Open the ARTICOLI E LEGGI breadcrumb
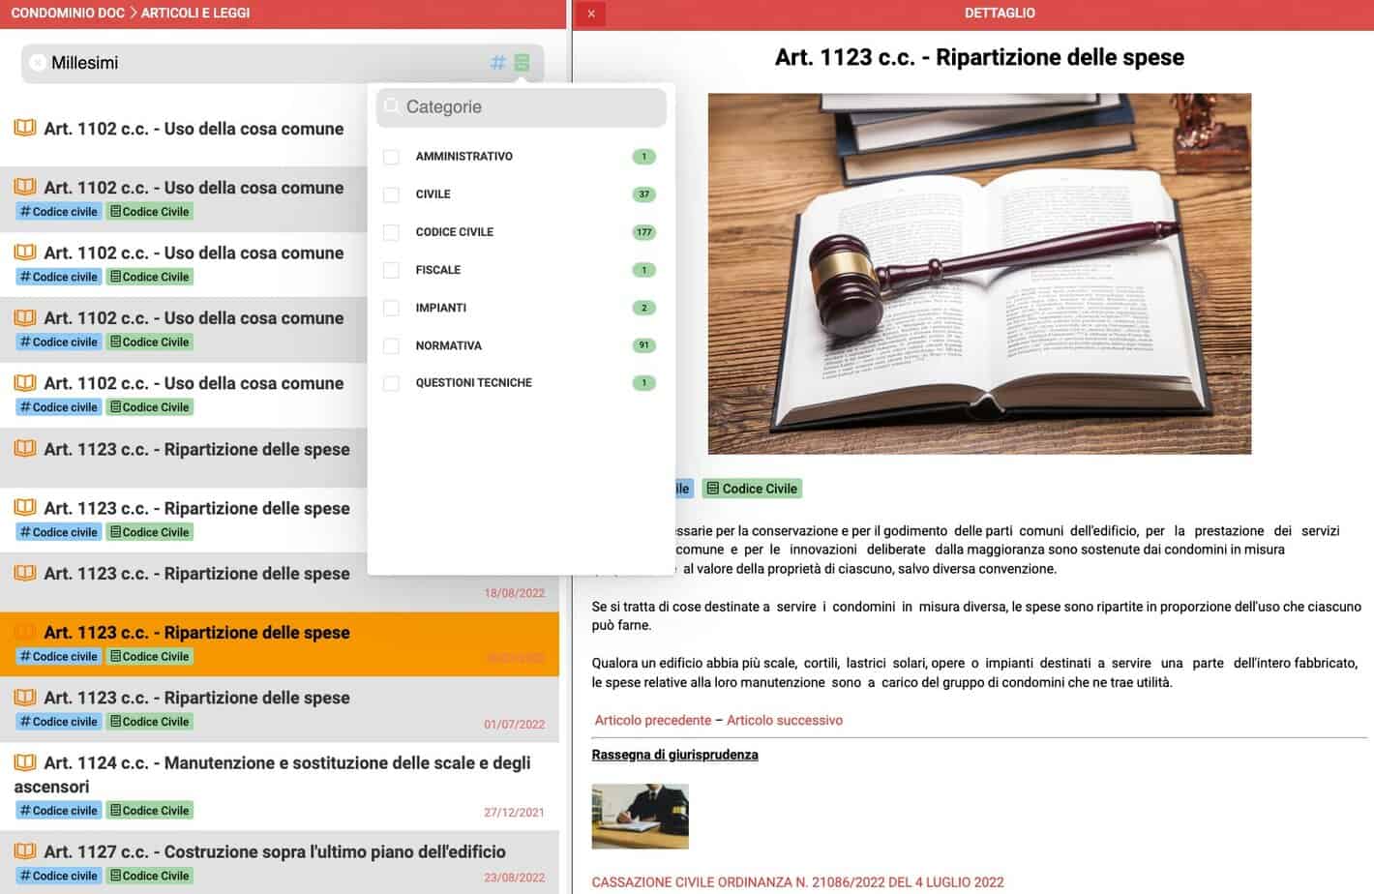Viewport: 1374px width, 894px height. [195, 14]
